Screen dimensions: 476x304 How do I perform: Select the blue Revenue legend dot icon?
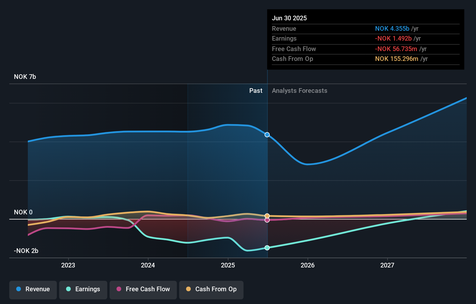click(19, 289)
